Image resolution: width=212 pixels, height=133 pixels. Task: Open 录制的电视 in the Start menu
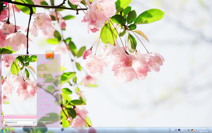click(x=45, y=84)
